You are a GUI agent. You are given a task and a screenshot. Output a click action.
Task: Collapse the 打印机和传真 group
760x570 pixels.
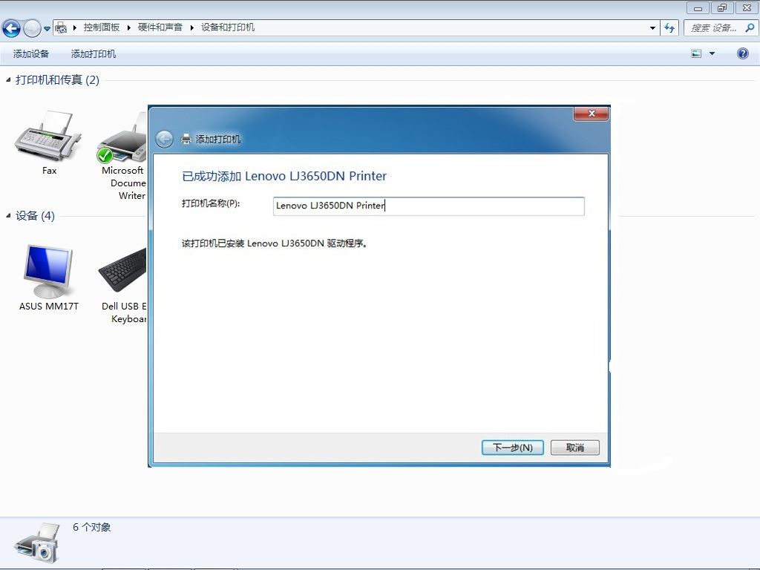click(8, 79)
